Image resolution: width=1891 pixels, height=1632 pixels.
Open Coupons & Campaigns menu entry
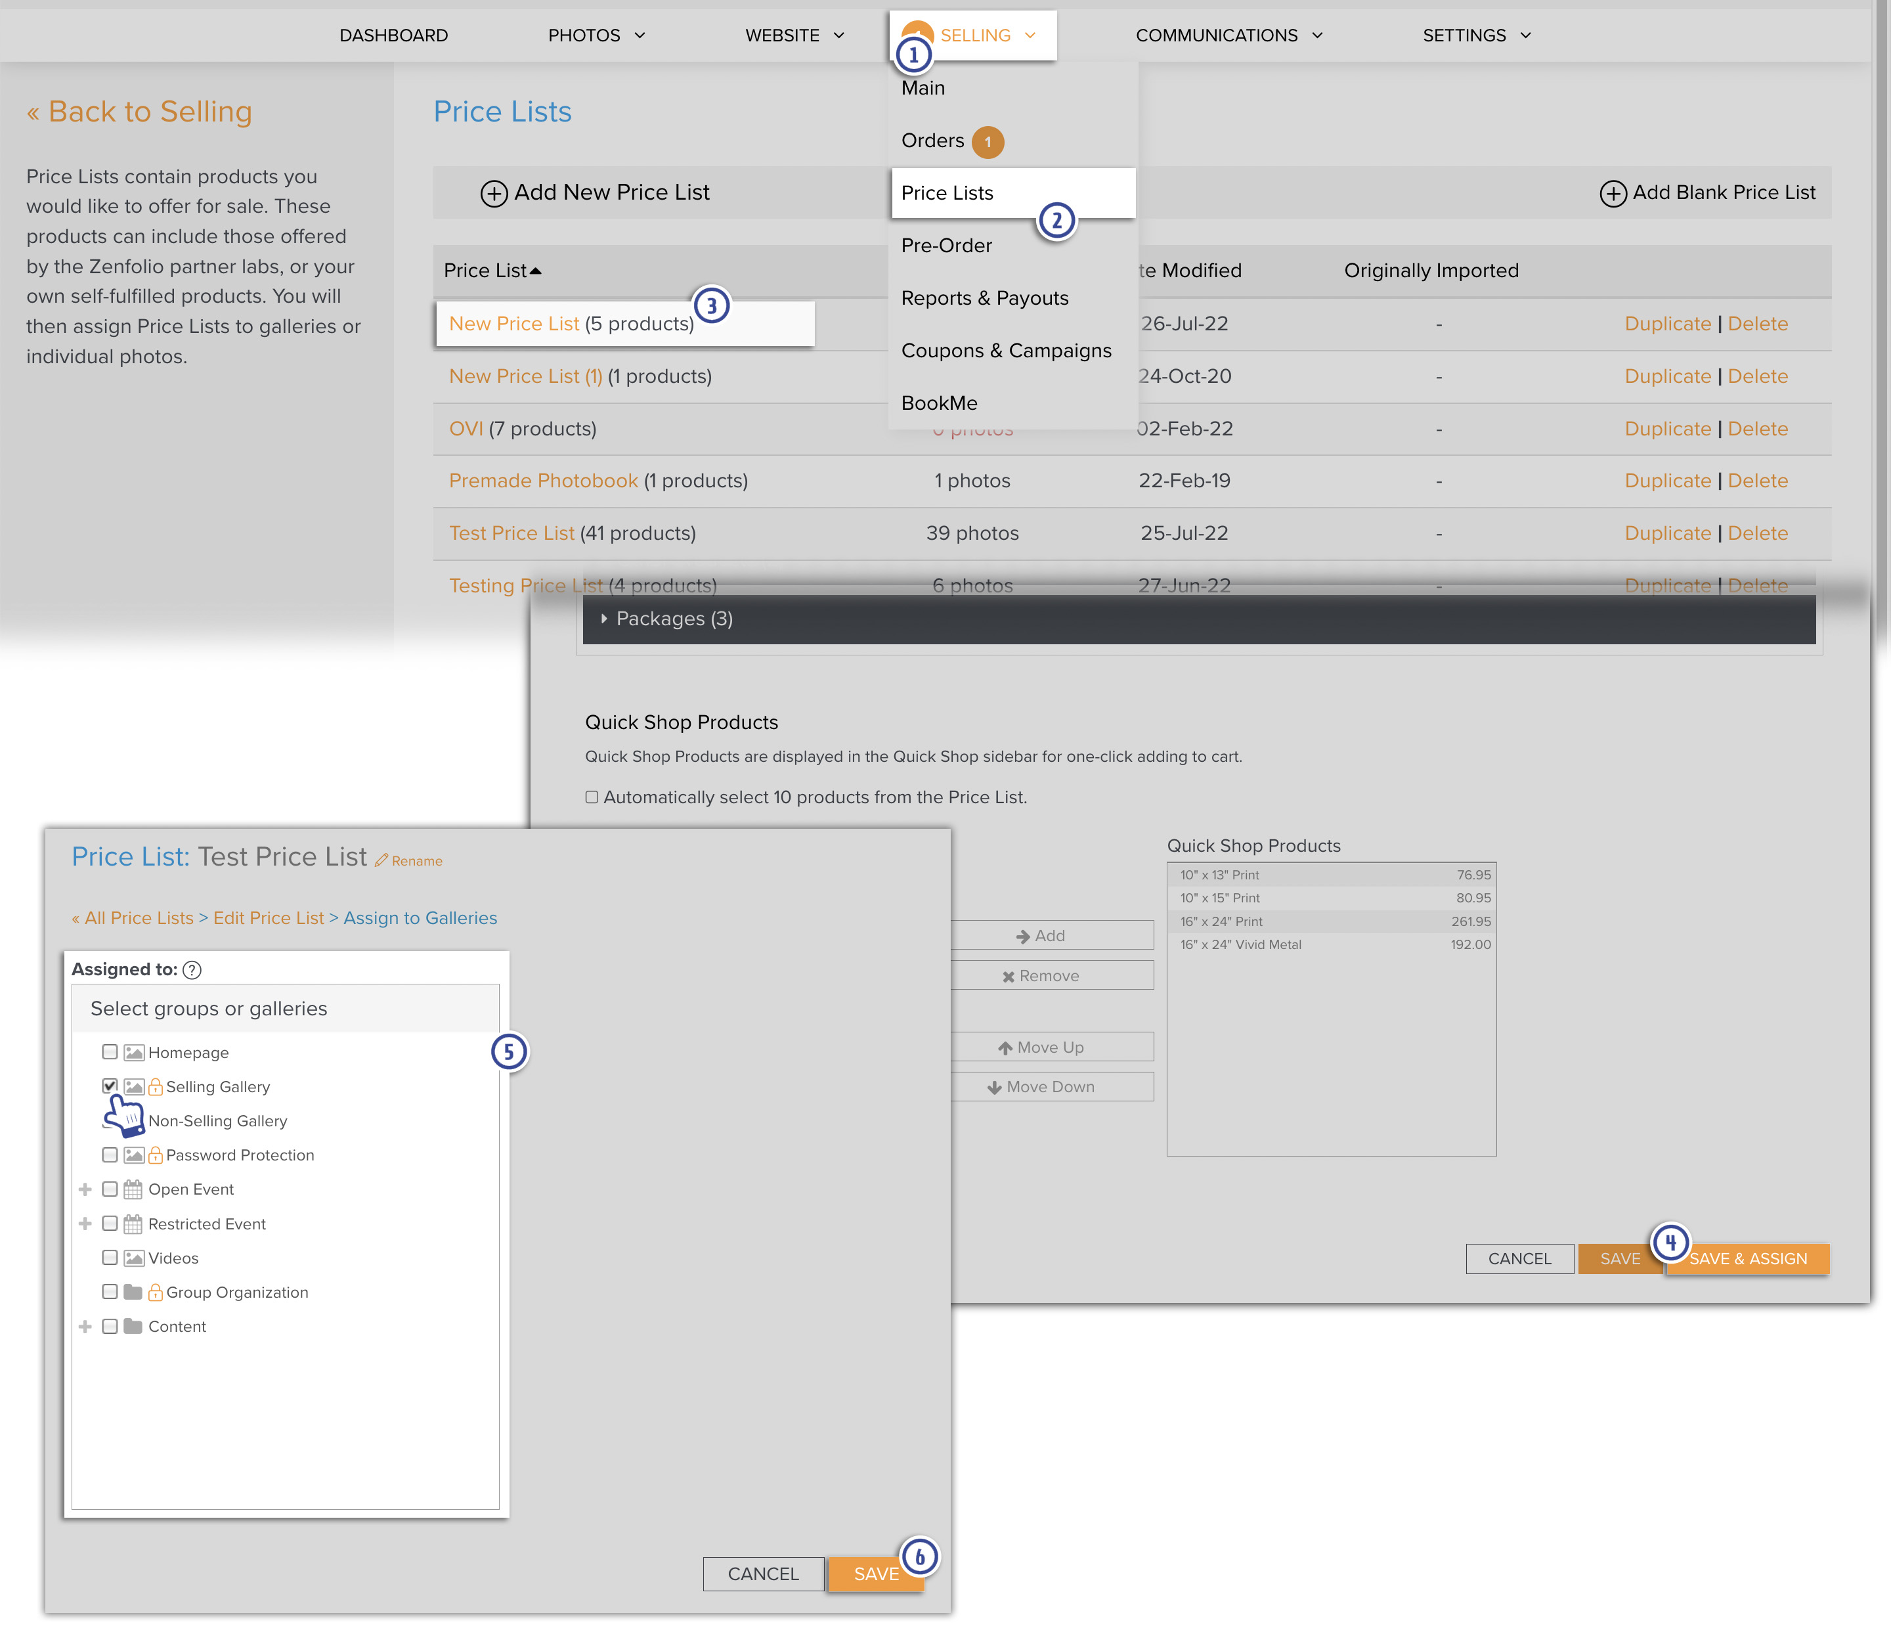pos(1006,351)
